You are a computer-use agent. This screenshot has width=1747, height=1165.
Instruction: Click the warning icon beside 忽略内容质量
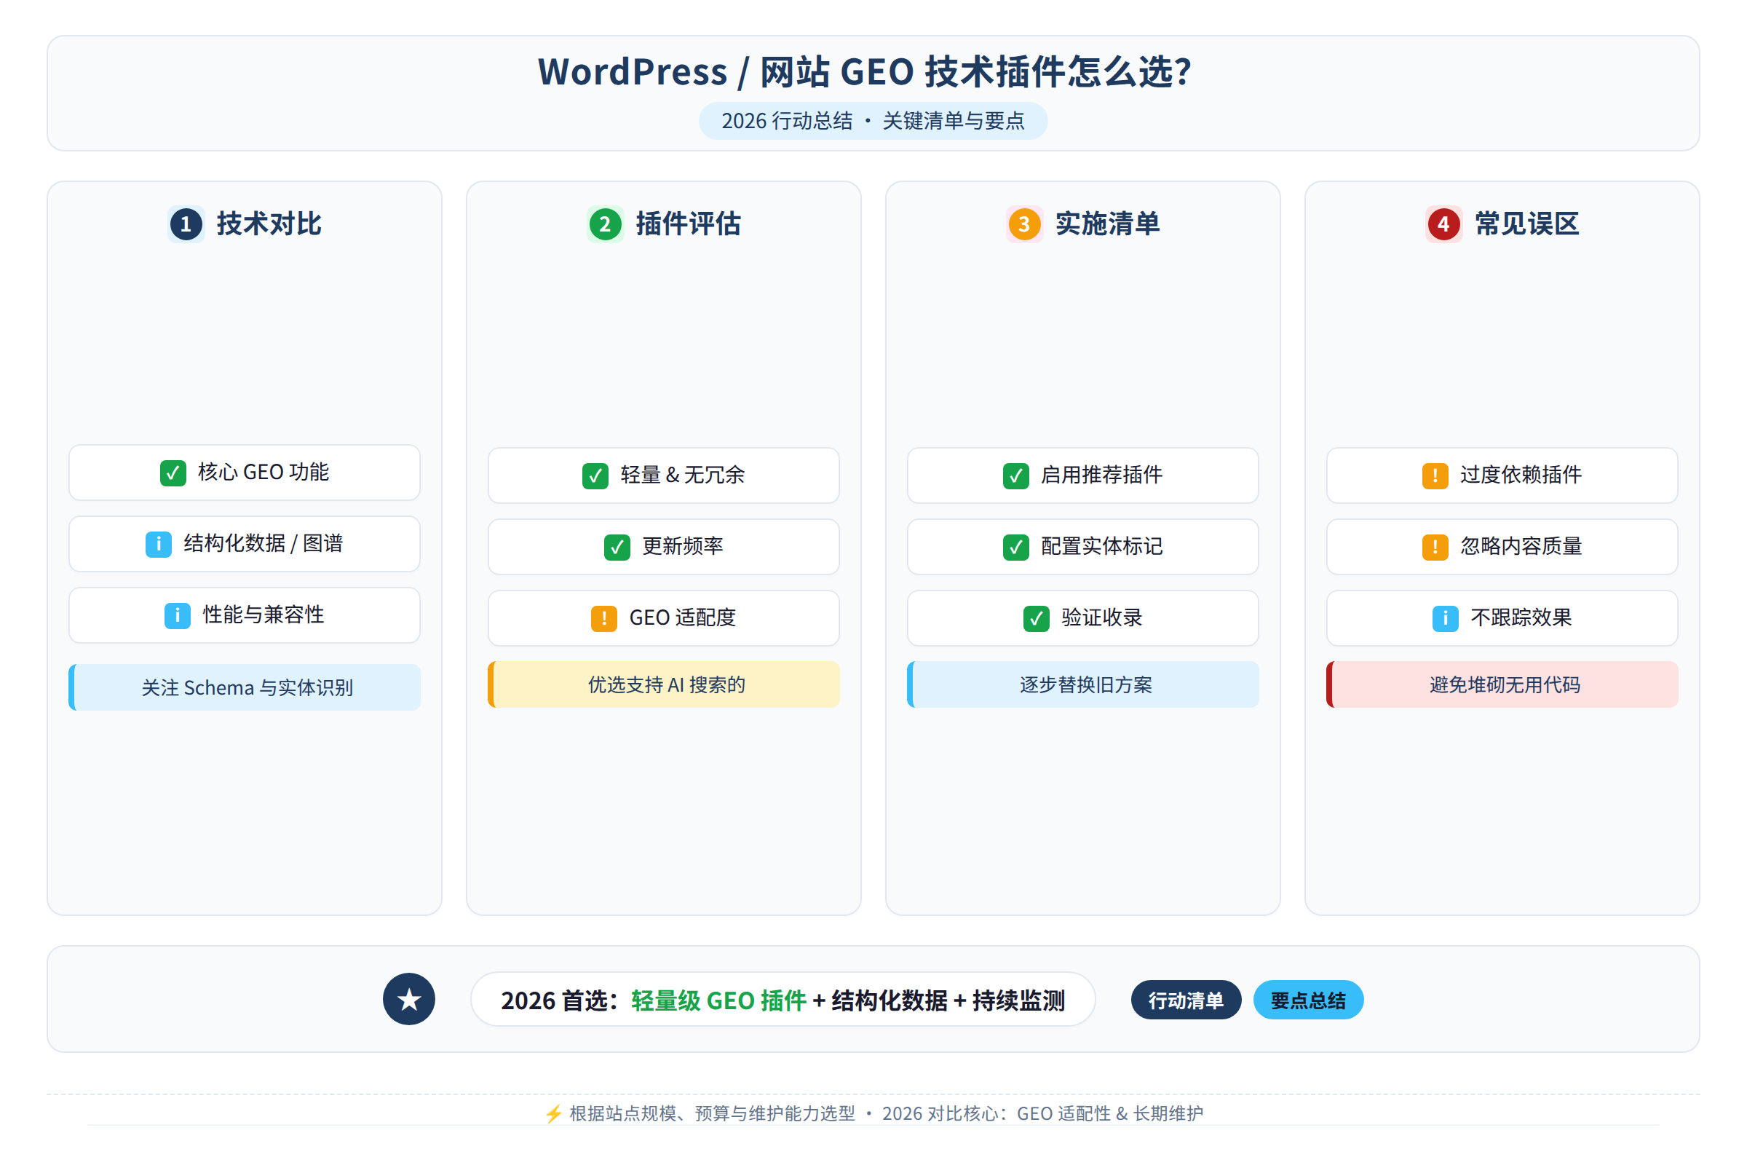1435,547
